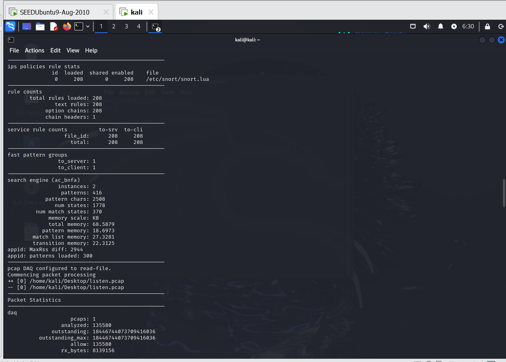Click 'rx_bytes: 8139156' line
Screen dimensions: 506x362
pyautogui.click(x=88, y=351)
